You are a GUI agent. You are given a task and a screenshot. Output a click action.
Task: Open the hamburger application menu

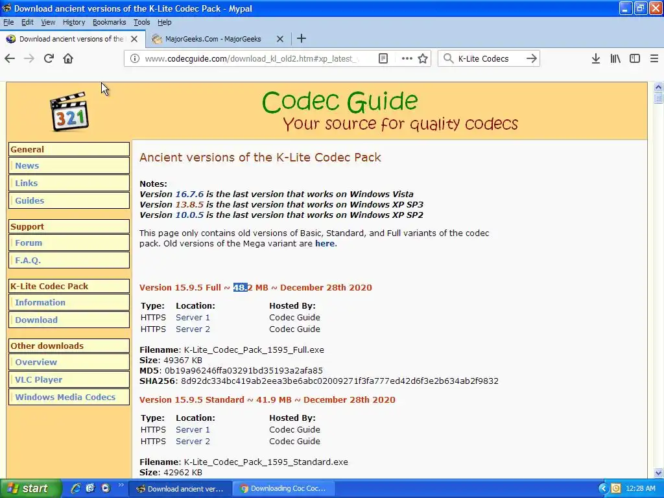point(654,58)
